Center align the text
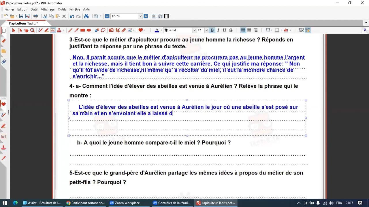The image size is (369, 207). point(249,30)
